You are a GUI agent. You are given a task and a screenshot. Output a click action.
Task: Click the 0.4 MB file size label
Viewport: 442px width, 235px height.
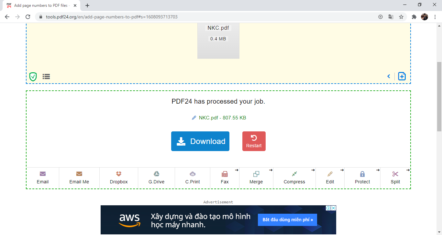click(x=218, y=39)
